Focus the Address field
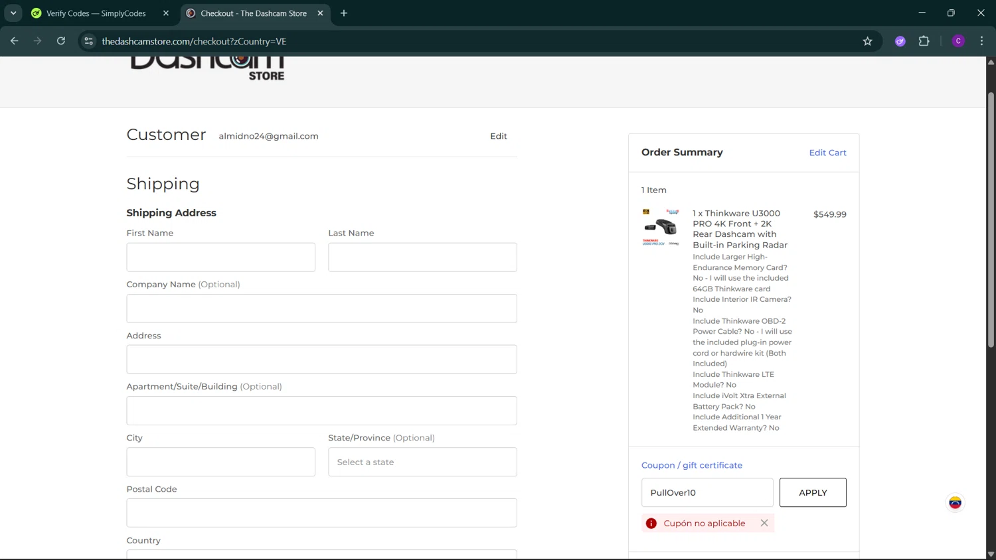 point(321,359)
